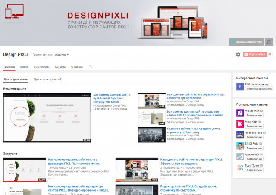The height and width of the screenshot is (195, 276).
Task: Click Рекомендации section heading
Action: click(15, 89)
